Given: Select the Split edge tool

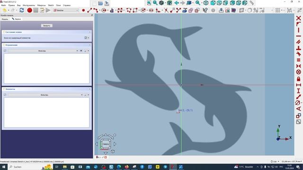Looking at the screenshot, I should point(178,10).
